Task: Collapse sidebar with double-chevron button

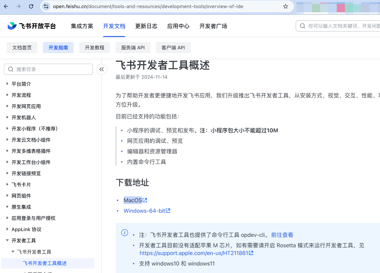Action: pyautogui.click(x=101, y=69)
